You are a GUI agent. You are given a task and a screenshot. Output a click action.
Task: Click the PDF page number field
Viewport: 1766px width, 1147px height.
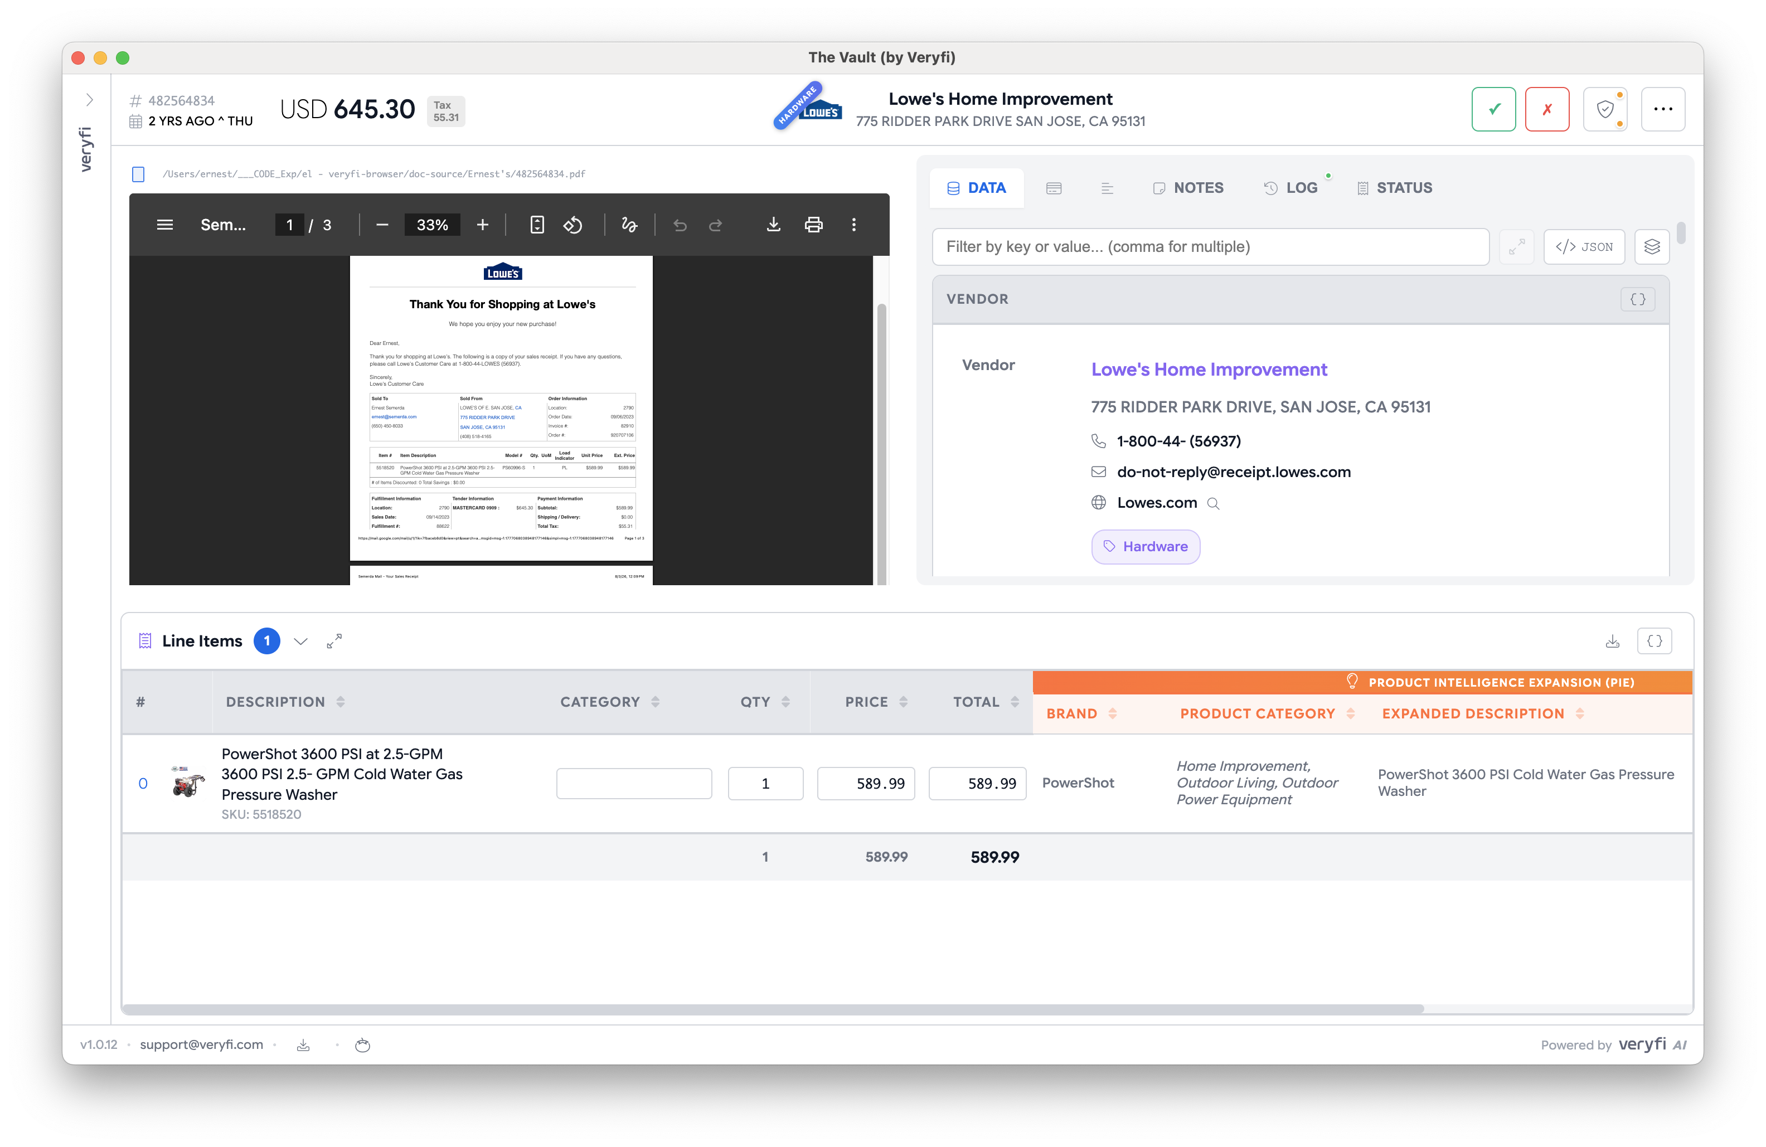click(x=289, y=225)
